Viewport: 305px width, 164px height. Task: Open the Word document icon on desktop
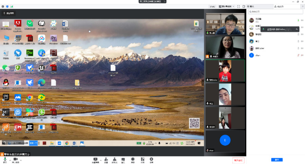(65, 26)
